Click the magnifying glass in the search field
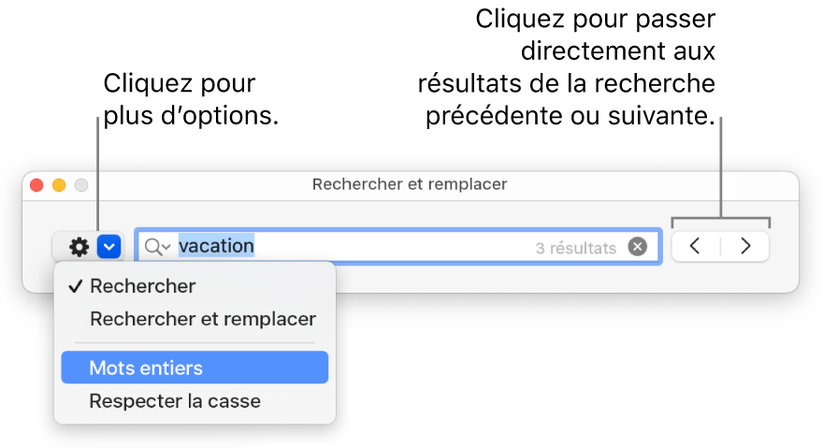The width and height of the screenshot is (823, 448). point(152,247)
